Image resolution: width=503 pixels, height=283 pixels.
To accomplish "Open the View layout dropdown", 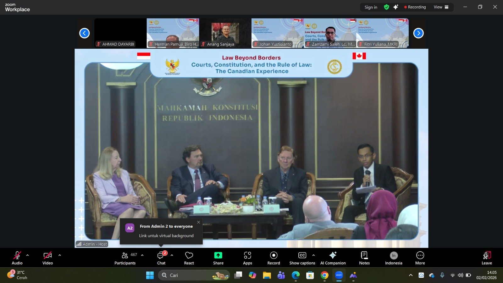I will pyautogui.click(x=441, y=7).
